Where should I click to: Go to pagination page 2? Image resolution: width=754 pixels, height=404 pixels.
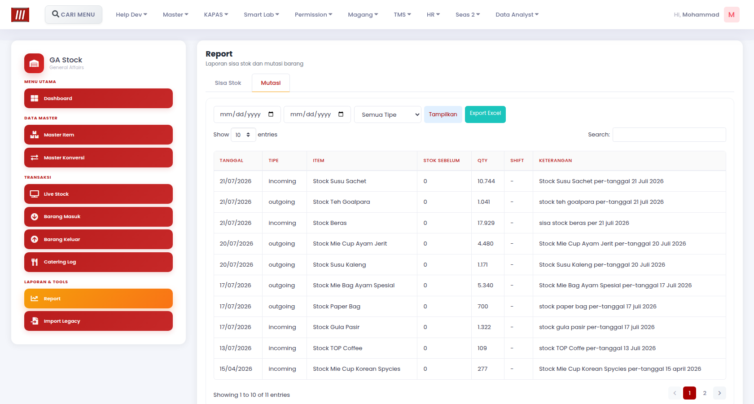(705, 393)
